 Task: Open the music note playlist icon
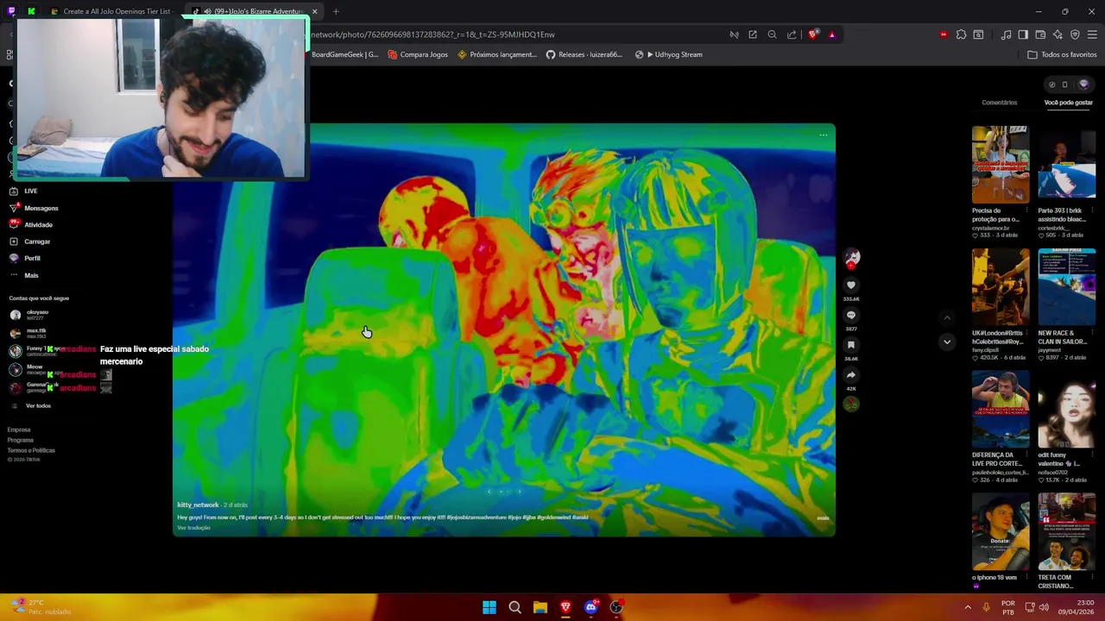pos(1006,34)
